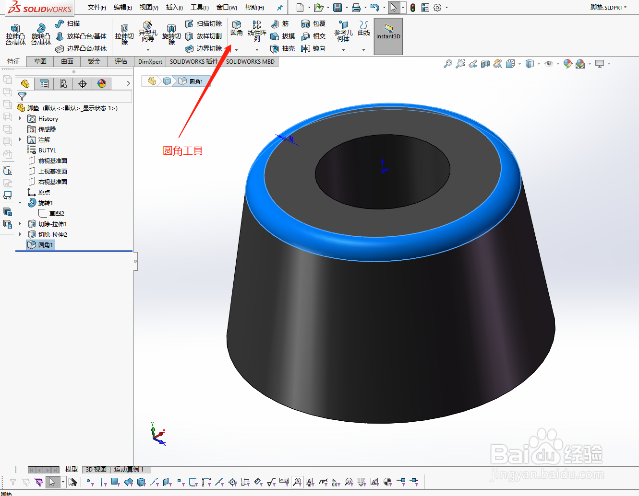This screenshot has width=639, height=496.
Task: Switch to the 评估 evaluate tab
Action: (x=121, y=61)
